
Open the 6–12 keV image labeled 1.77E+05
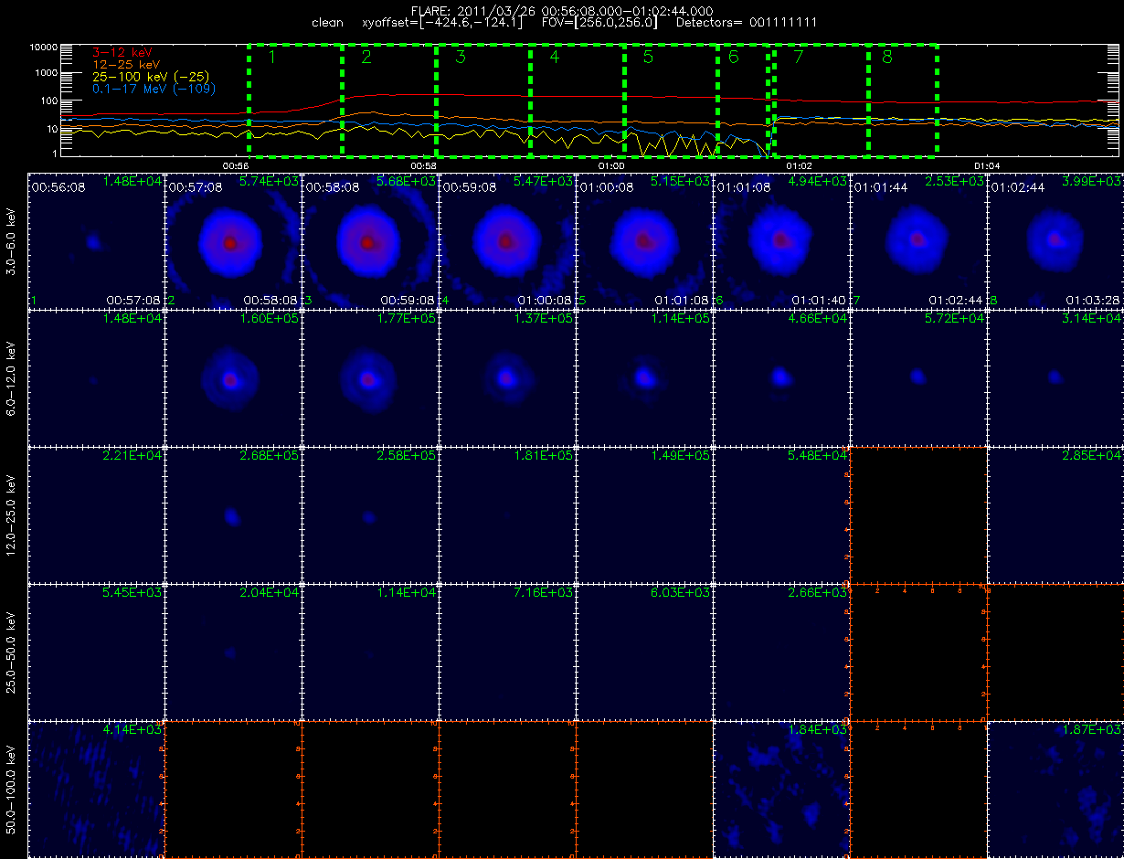click(x=370, y=378)
